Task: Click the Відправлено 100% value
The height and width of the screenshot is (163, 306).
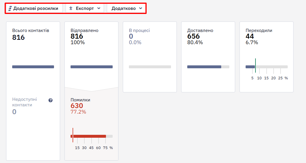Action: coord(78,42)
